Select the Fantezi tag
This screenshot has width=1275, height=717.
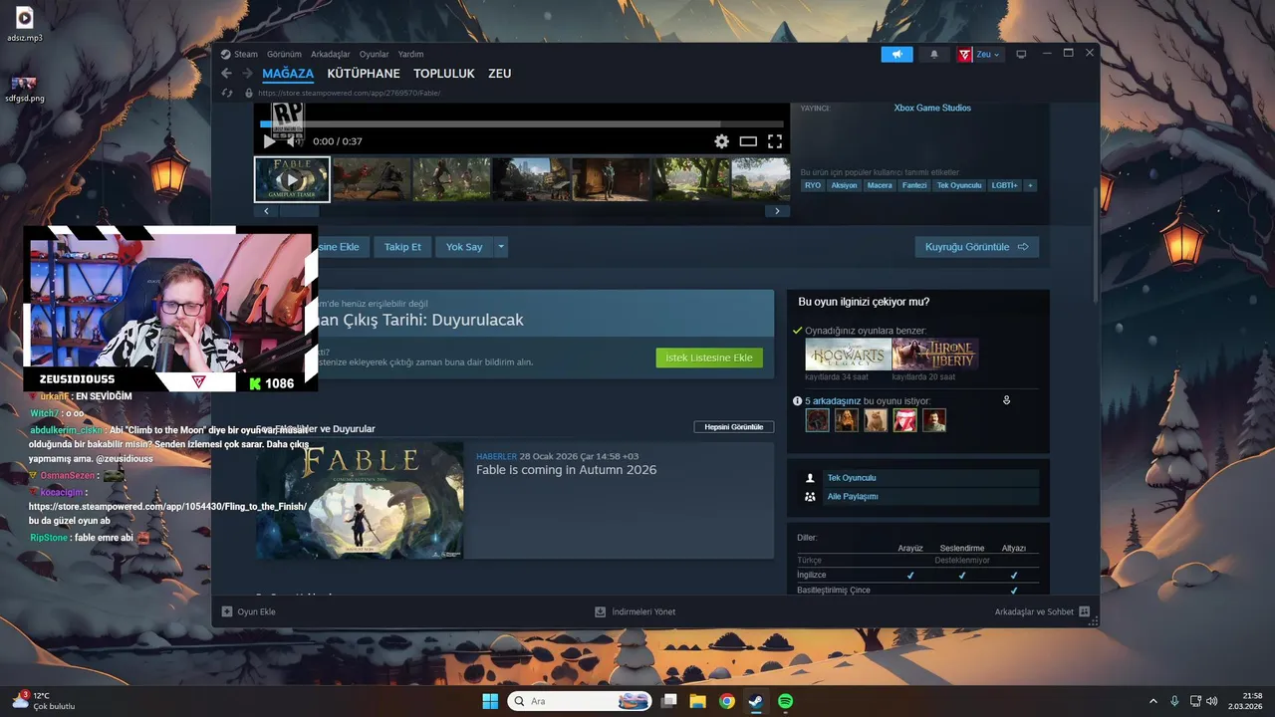pos(914,185)
